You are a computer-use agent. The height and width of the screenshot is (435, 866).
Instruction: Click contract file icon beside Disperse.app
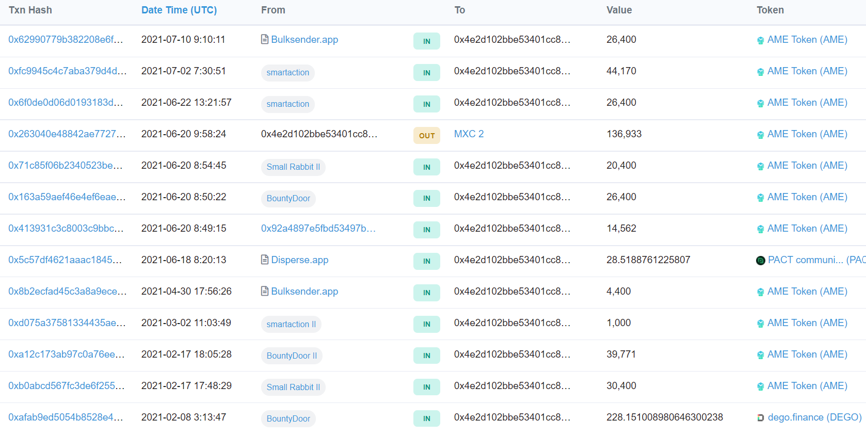click(265, 260)
